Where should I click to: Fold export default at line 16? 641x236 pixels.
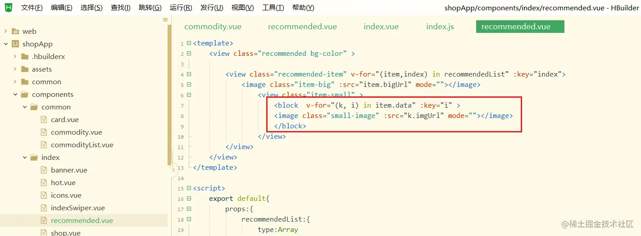[189, 199]
